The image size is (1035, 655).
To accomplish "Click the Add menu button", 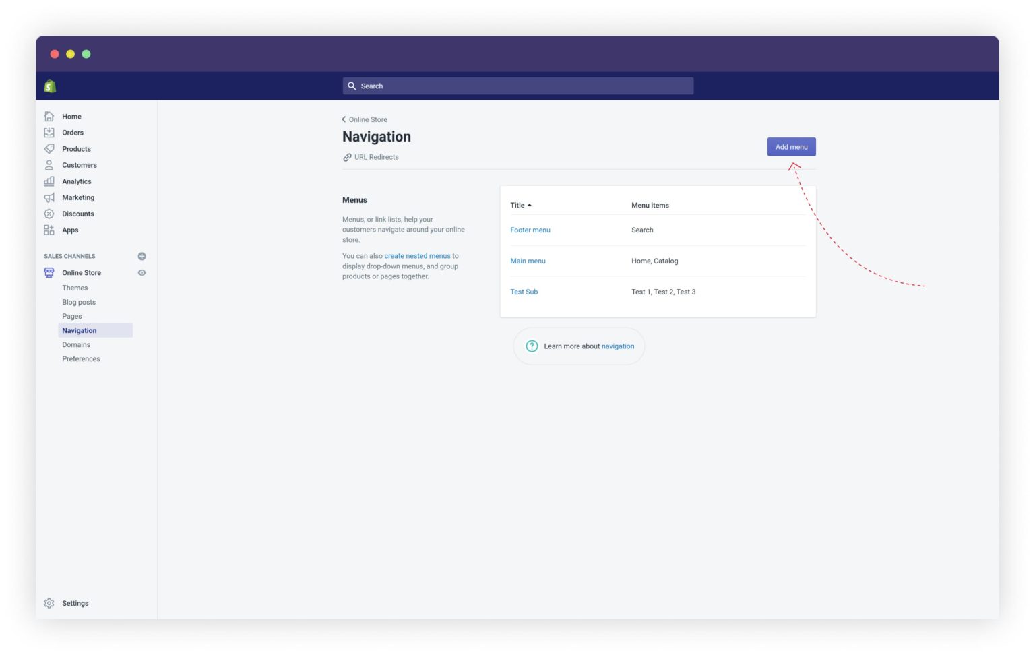I will point(791,146).
